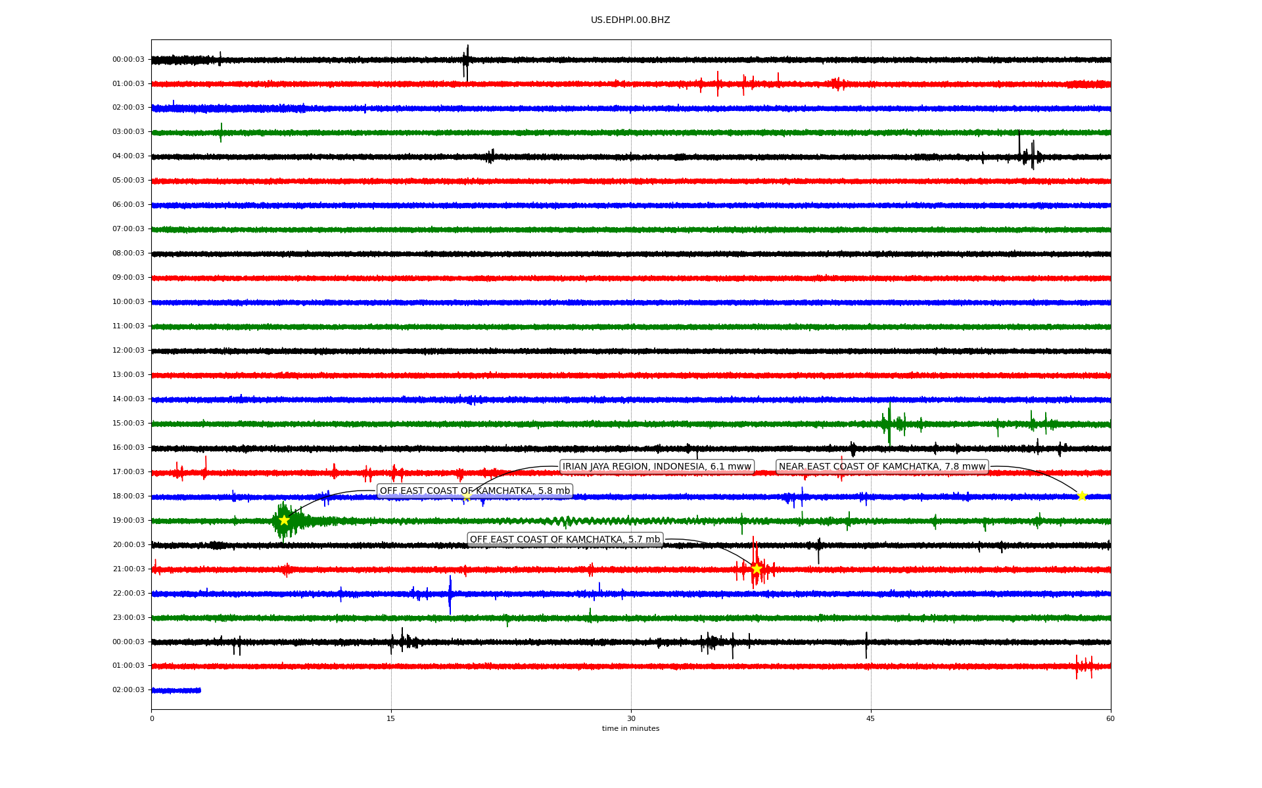Click the 45 minute x-axis tick label
This screenshot has height=788, width=1262.
[x=871, y=718]
